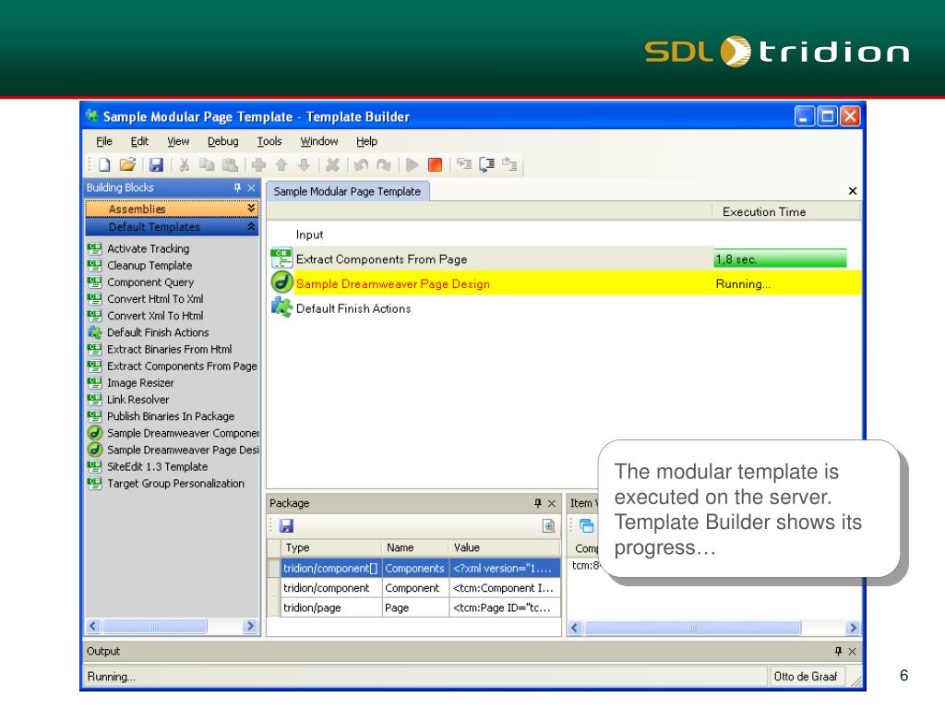The height and width of the screenshot is (709, 945).
Task: Click the icon beside Link Resolver
Action: tap(95, 399)
